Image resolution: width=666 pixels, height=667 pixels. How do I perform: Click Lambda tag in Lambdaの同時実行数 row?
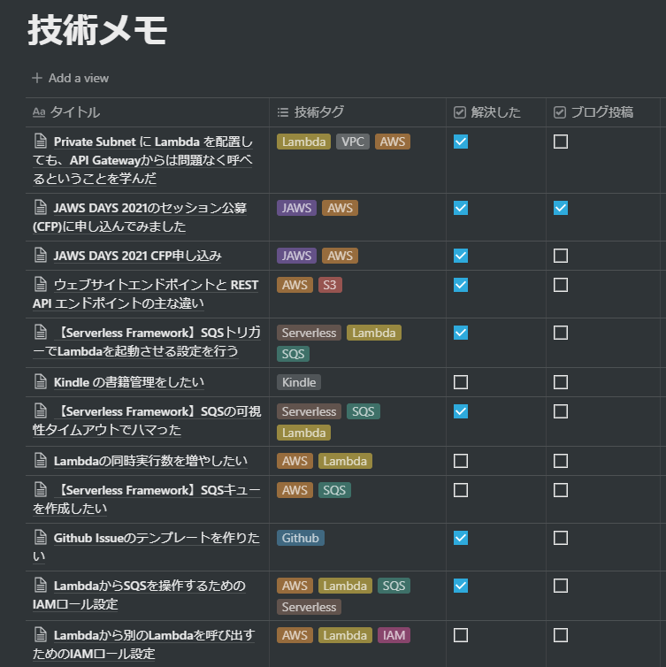point(345,461)
